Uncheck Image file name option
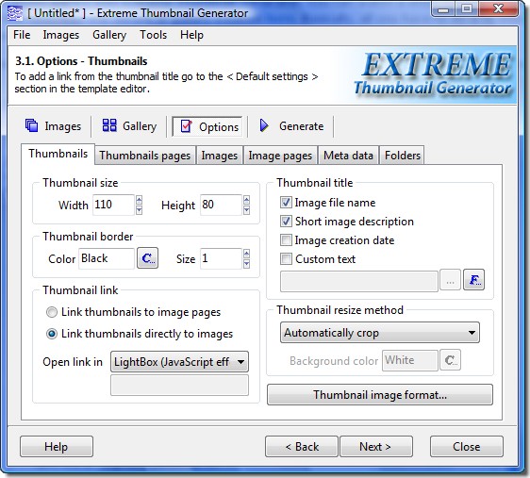The width and height of the screenshot is (530, 478). pos(286,203)
